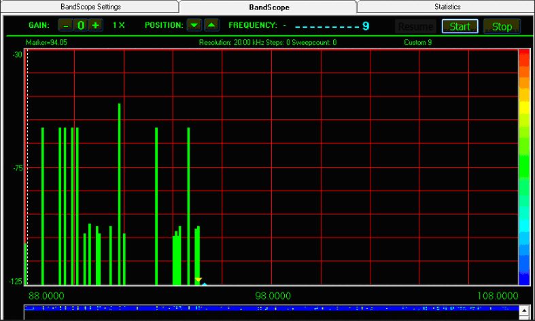Screen dimensions: 535x321
Task: Click the blue waterfall strip below graph
Action: pyautogui.click(x=272, y=308)
